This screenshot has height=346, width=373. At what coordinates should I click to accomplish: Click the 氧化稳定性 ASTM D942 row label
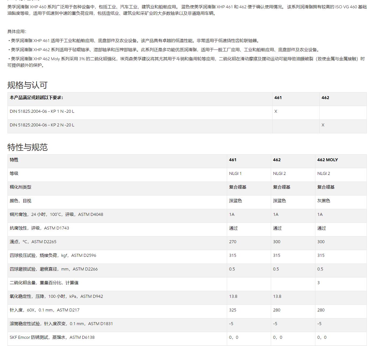click(x=56, y=296)
